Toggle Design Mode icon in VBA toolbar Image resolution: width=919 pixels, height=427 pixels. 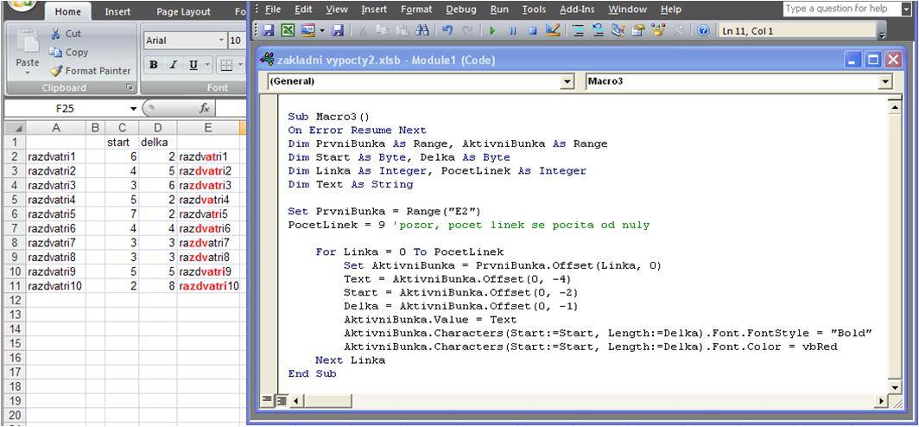tap(553, 30)
